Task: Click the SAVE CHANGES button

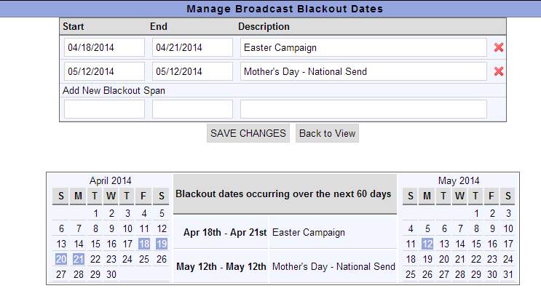Action: tap(248, 133)
